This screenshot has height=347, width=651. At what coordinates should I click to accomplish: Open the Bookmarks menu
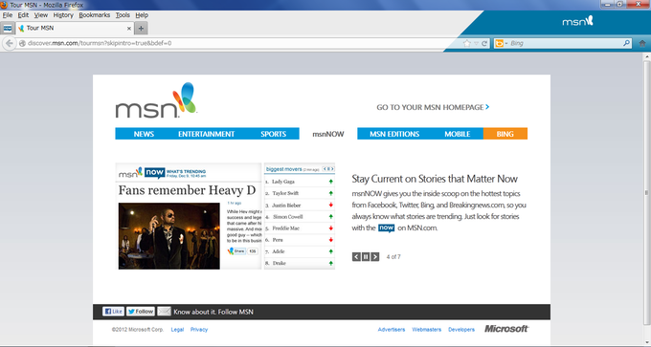94,15
